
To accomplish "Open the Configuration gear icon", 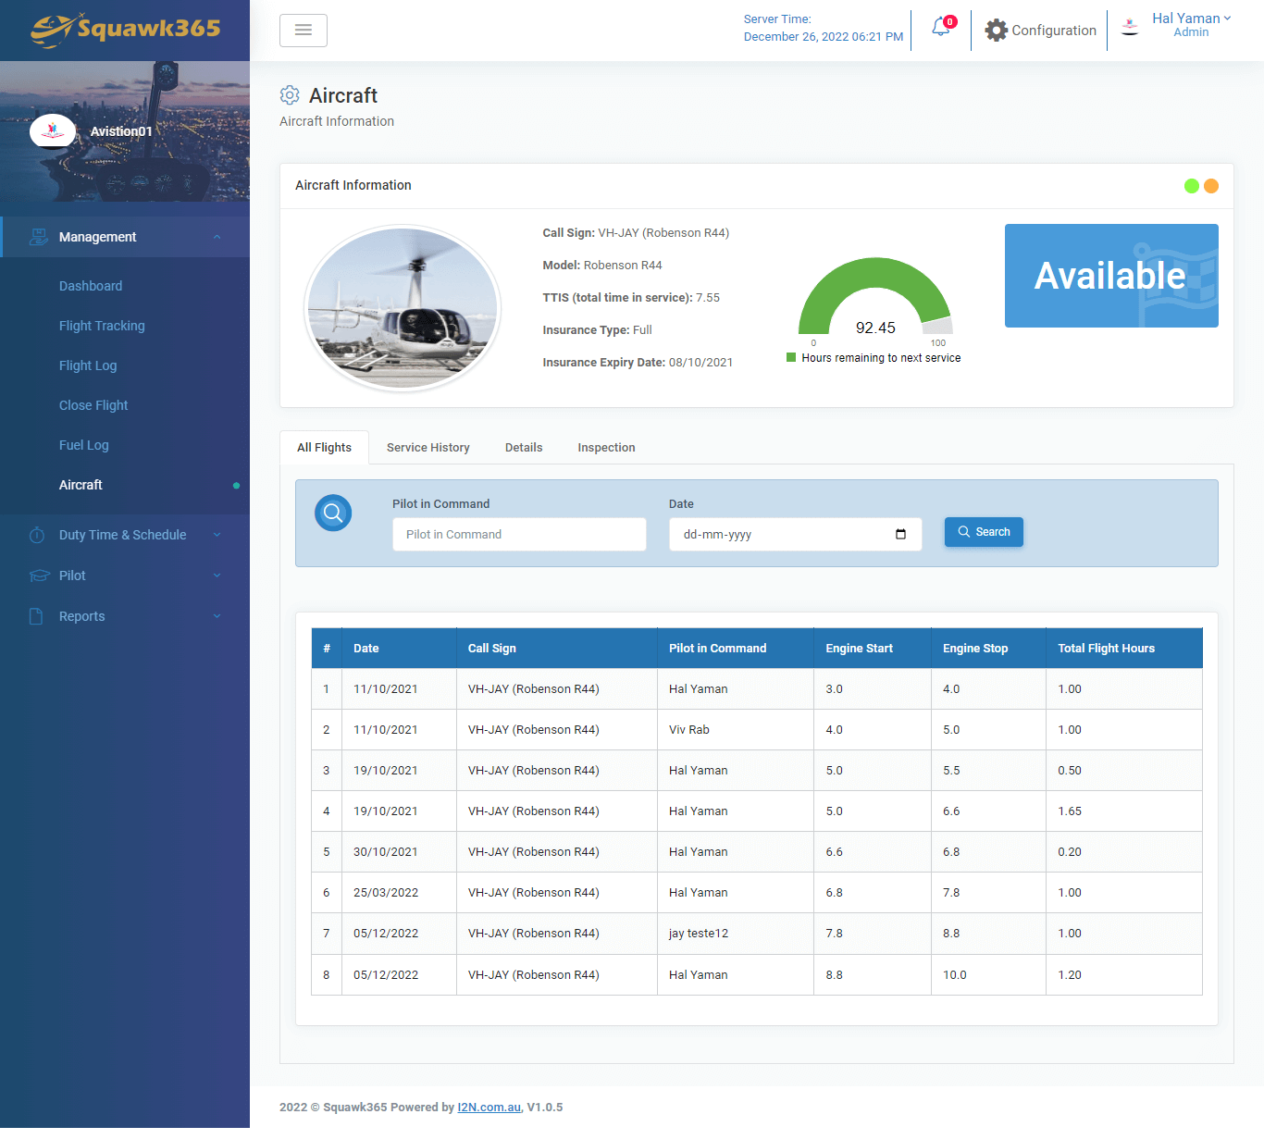I will click(x=996, y=31).
